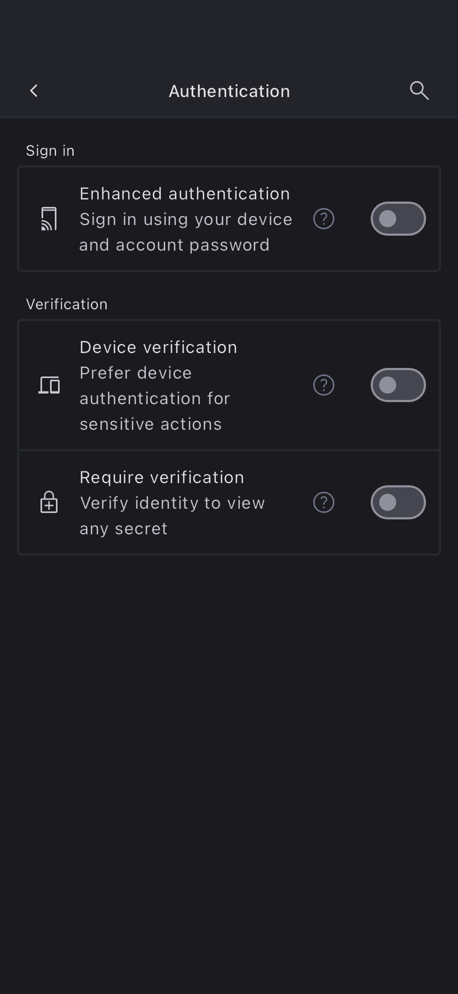458x994 pixels.
Task: Turn on the Device verification switch
Action: click(x=398, y=385)
